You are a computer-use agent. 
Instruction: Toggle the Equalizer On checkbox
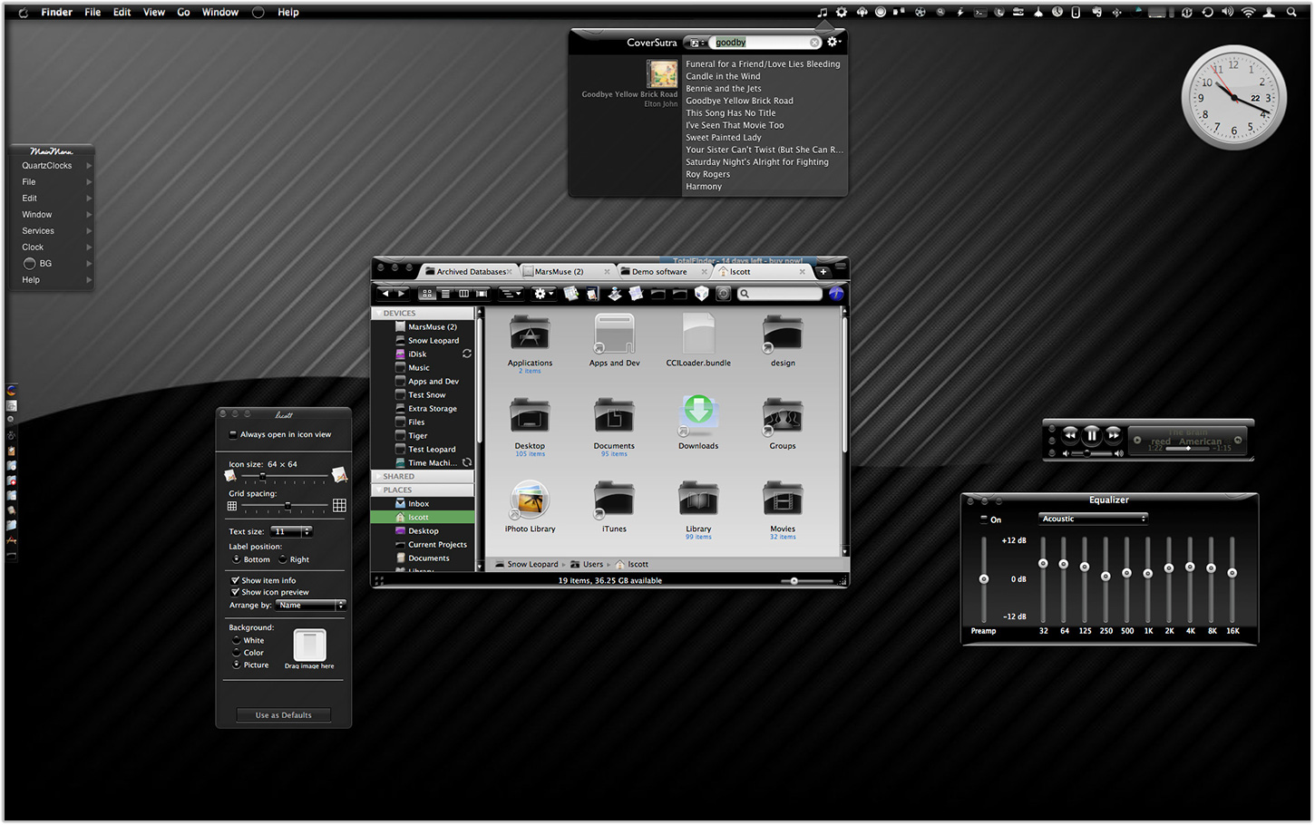(x=984, y=519)
